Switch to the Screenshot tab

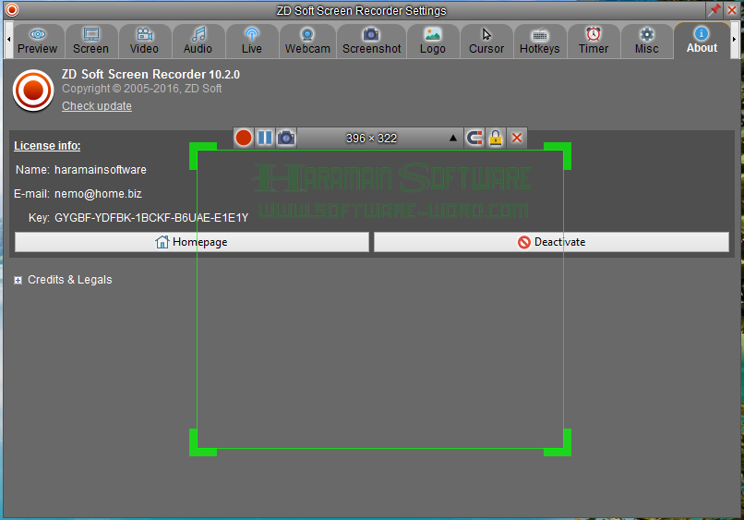pyautogui.click(x=371, y=42)
